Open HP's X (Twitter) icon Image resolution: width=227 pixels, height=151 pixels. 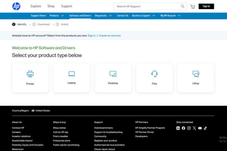[x=194, y=128]
